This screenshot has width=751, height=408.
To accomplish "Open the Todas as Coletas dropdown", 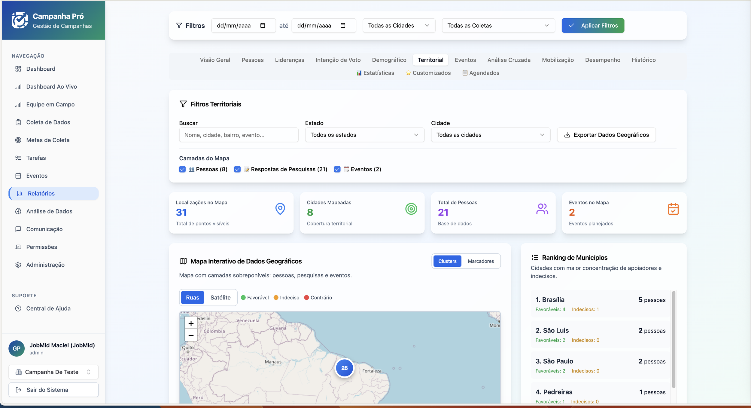I will coord(498,26).
